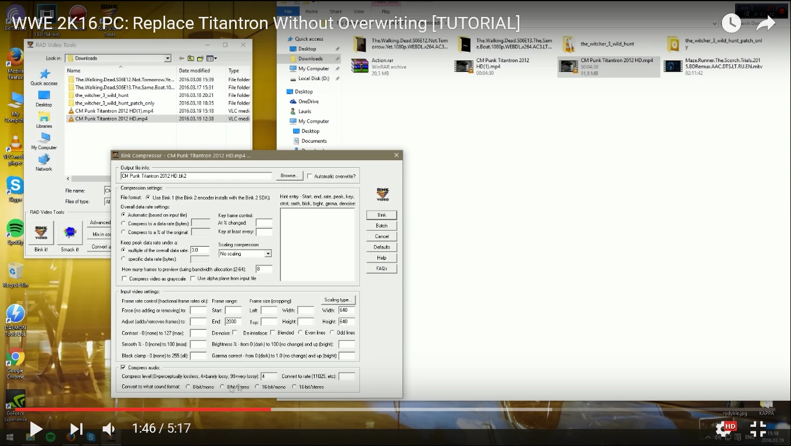Go back to last folder in RAD dialog

tap(181, 58)
